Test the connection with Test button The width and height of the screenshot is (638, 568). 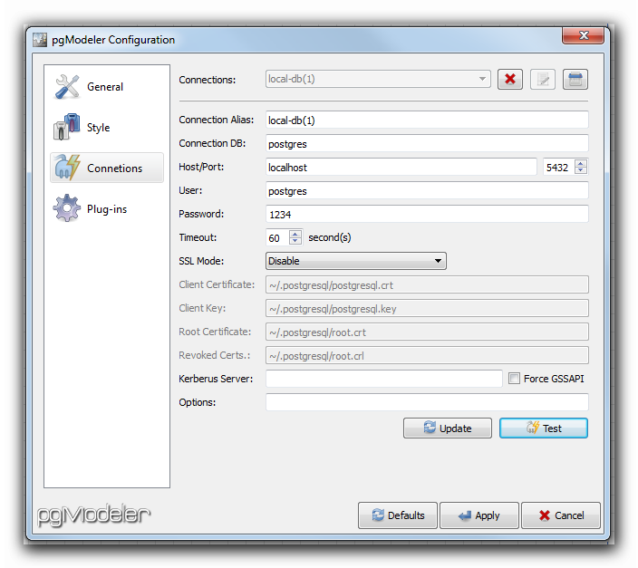click(x=544, y=428)
